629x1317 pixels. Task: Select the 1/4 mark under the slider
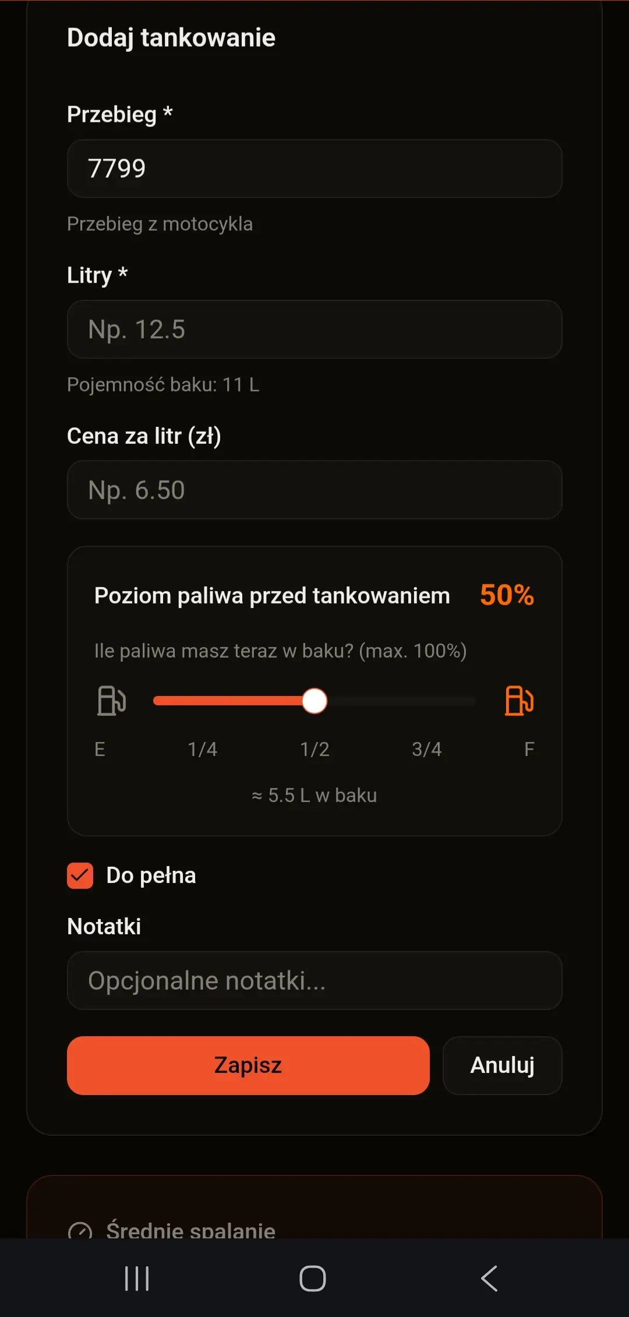201,750
